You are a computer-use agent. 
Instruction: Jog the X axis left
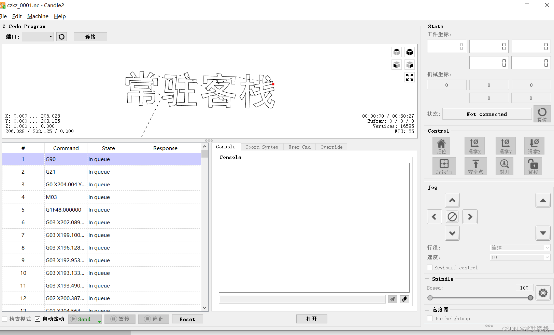(435, 217)
